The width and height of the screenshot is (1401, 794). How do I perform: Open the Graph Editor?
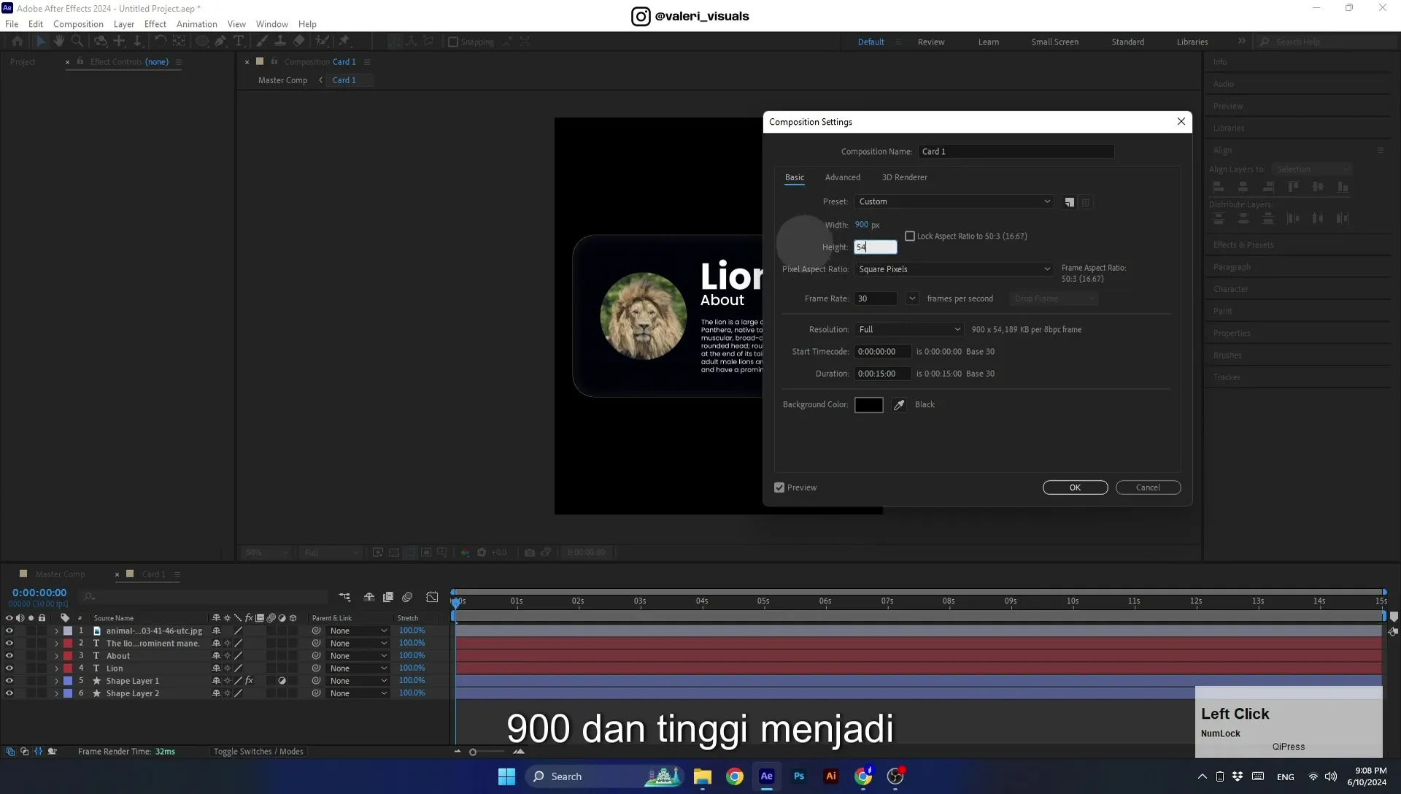(432, 597)
